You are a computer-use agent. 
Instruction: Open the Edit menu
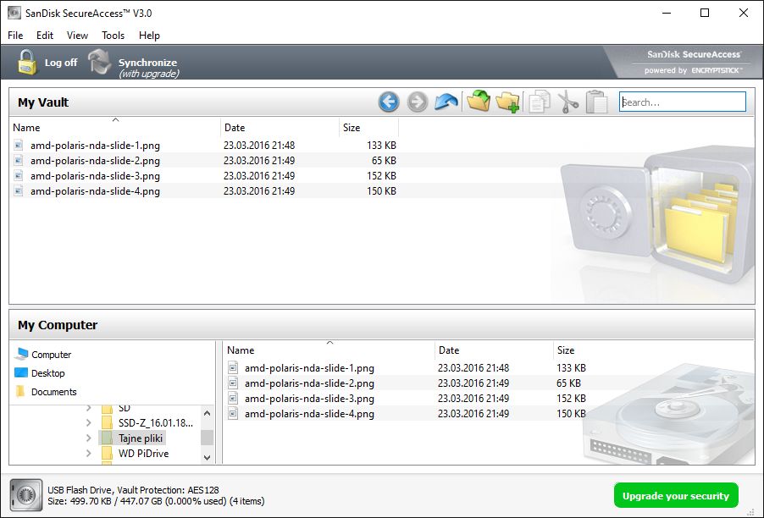pos(45,35)
